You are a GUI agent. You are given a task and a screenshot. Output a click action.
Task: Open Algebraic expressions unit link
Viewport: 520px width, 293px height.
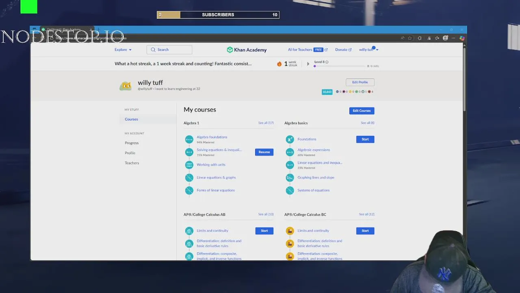(x=314, y=150)
